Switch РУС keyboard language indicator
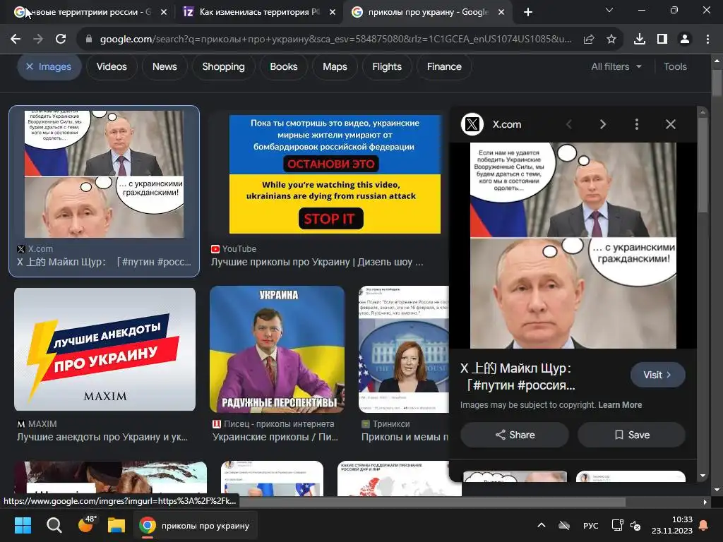This screenshot has width=723, height=542. click(591, 526)
